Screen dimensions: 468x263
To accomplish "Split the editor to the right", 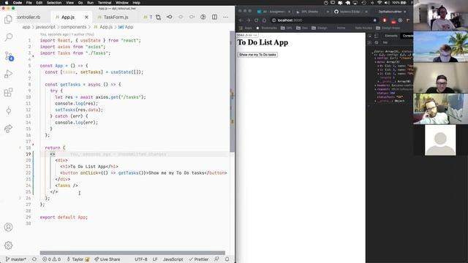I will pos(214,17).
